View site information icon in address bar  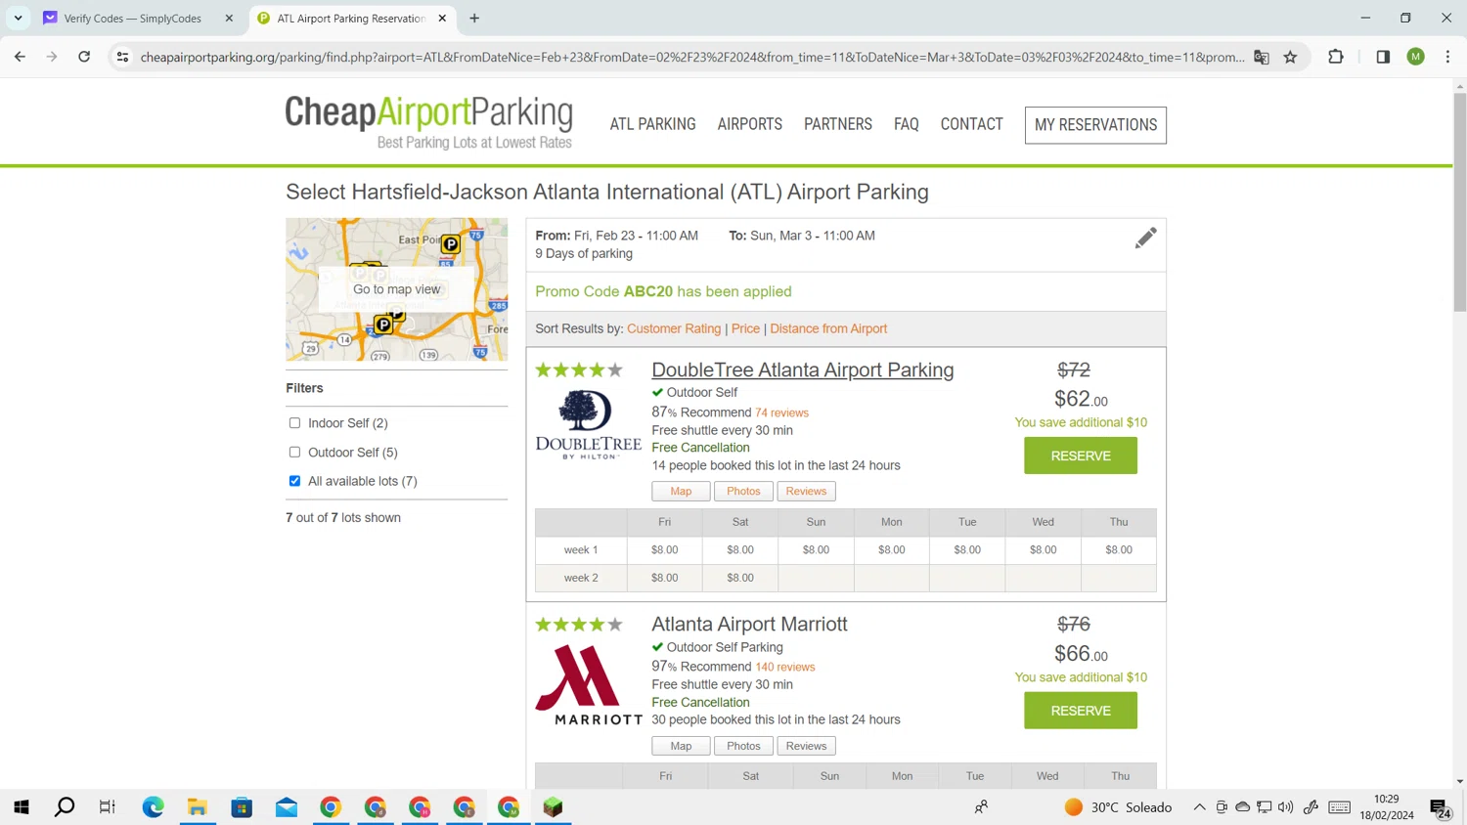coord(122,57)
